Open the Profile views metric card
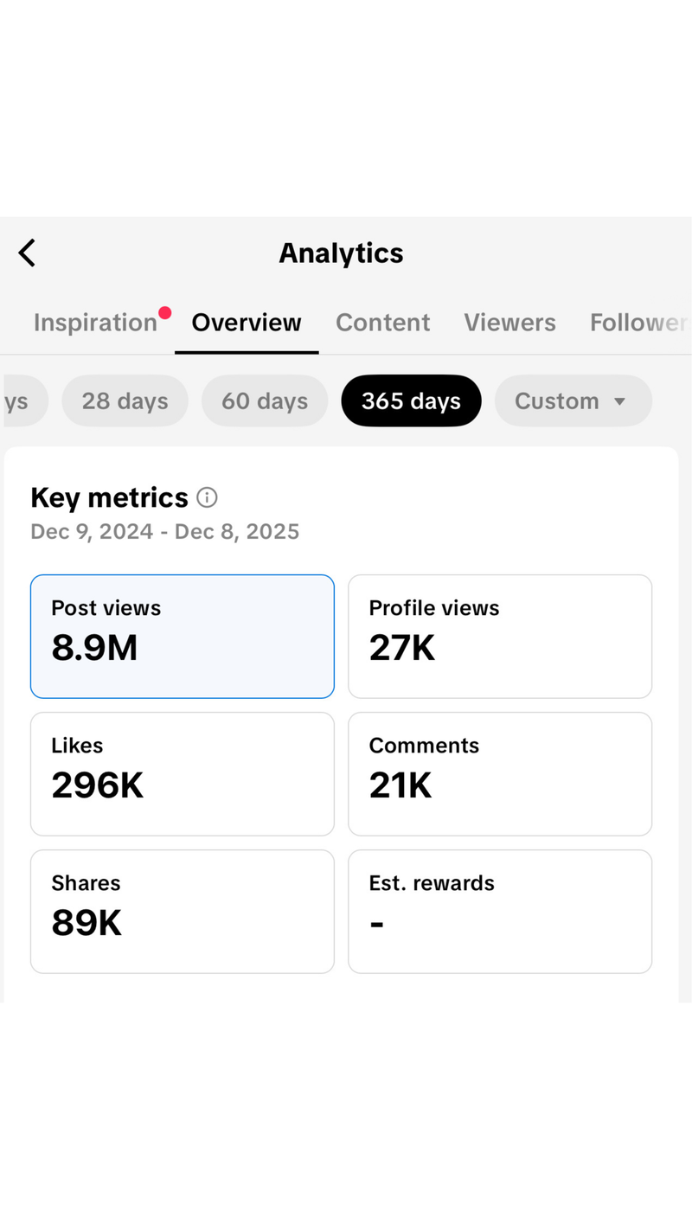The image size is (692, 1230). (x=499, y=636)
